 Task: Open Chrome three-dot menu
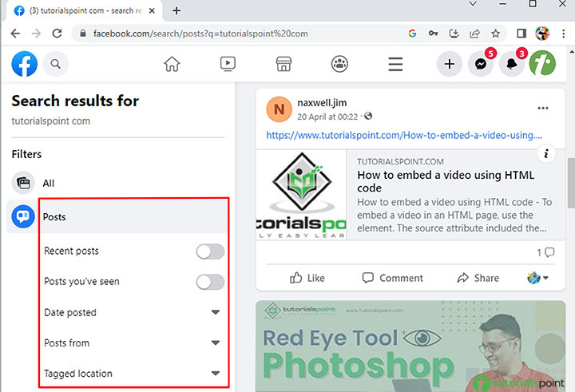tap(564, 34)
